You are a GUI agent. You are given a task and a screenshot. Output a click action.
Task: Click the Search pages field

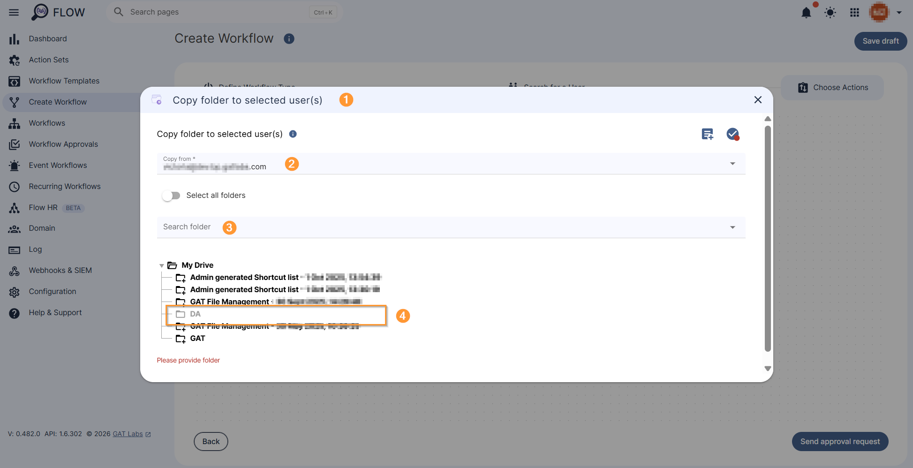pos(224,12)
